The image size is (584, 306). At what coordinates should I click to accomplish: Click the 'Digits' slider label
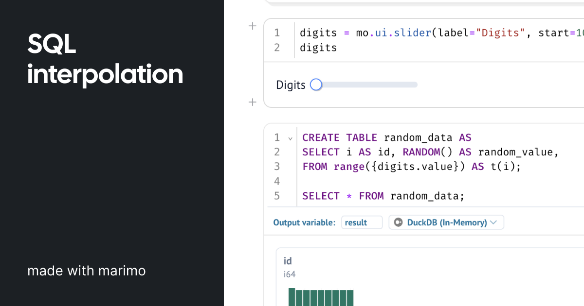pyautogui.click(x=291, y=85)
